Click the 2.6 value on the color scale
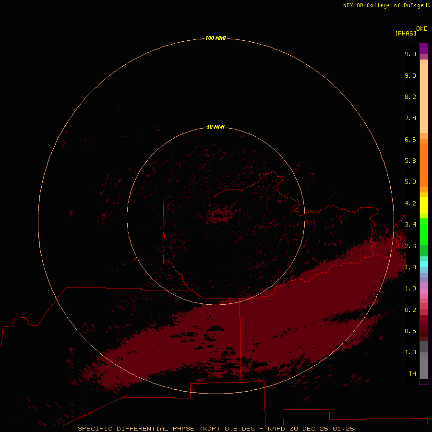Image resolution: width=432 pixels, height=432 pixels. [410, 246]
